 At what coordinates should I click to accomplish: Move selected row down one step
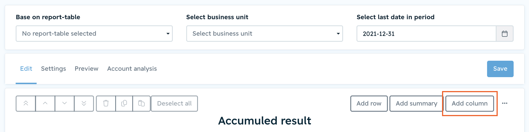click(65, 104)
